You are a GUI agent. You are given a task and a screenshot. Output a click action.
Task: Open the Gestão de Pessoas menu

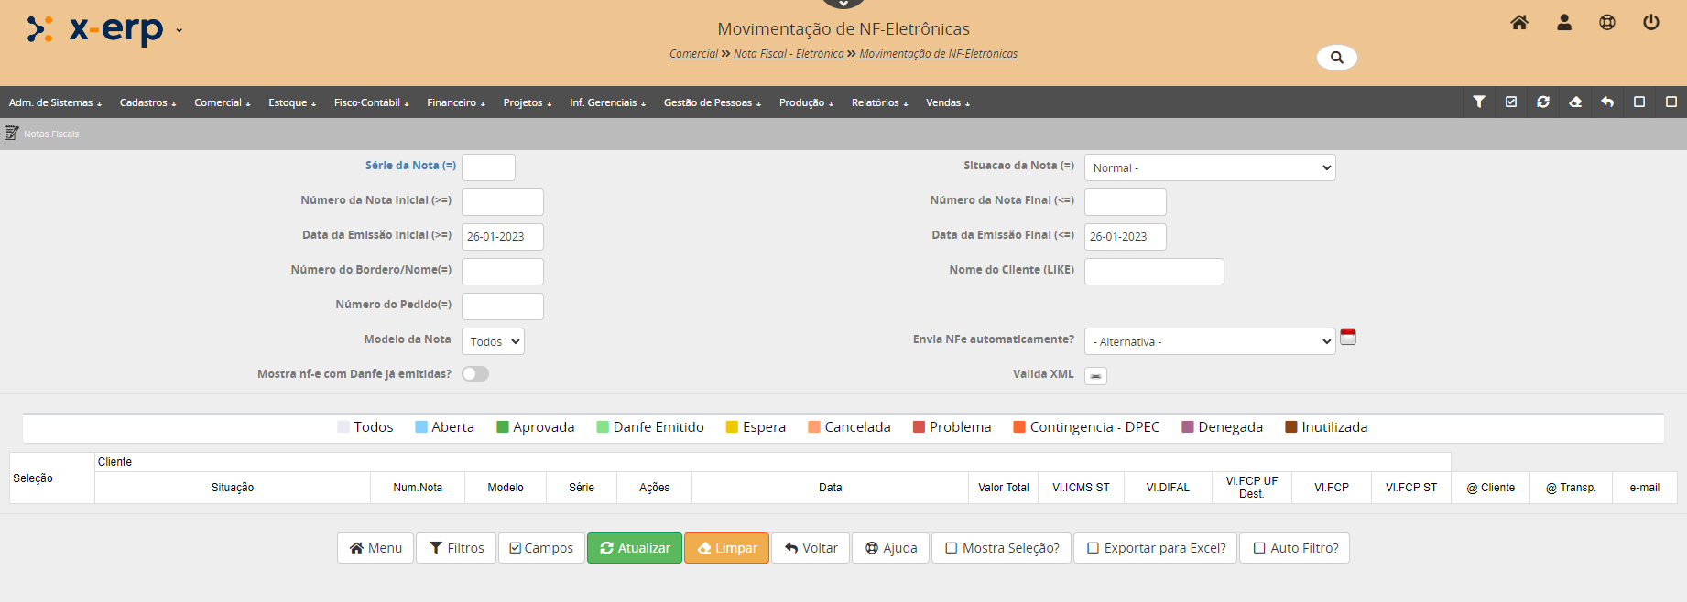712,102
